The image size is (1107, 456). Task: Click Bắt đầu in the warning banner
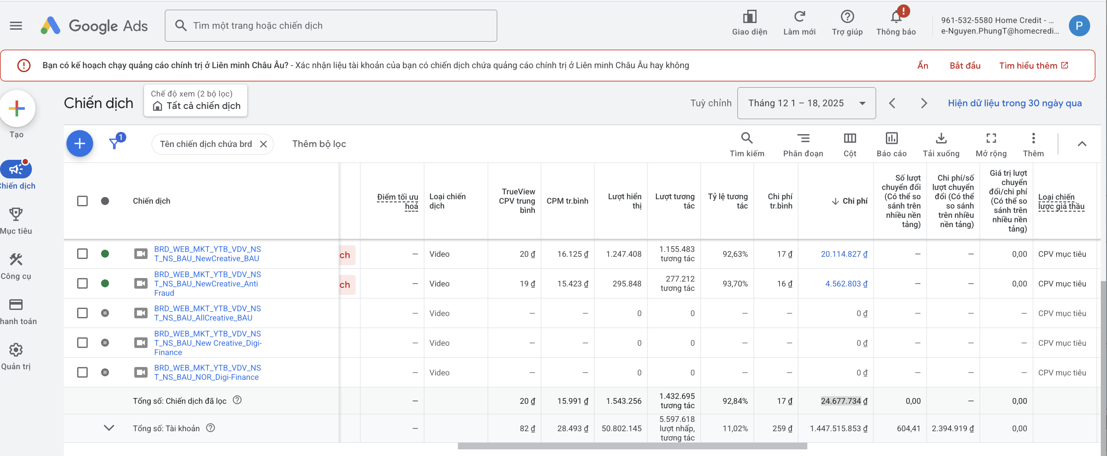[x=965, y=66]
